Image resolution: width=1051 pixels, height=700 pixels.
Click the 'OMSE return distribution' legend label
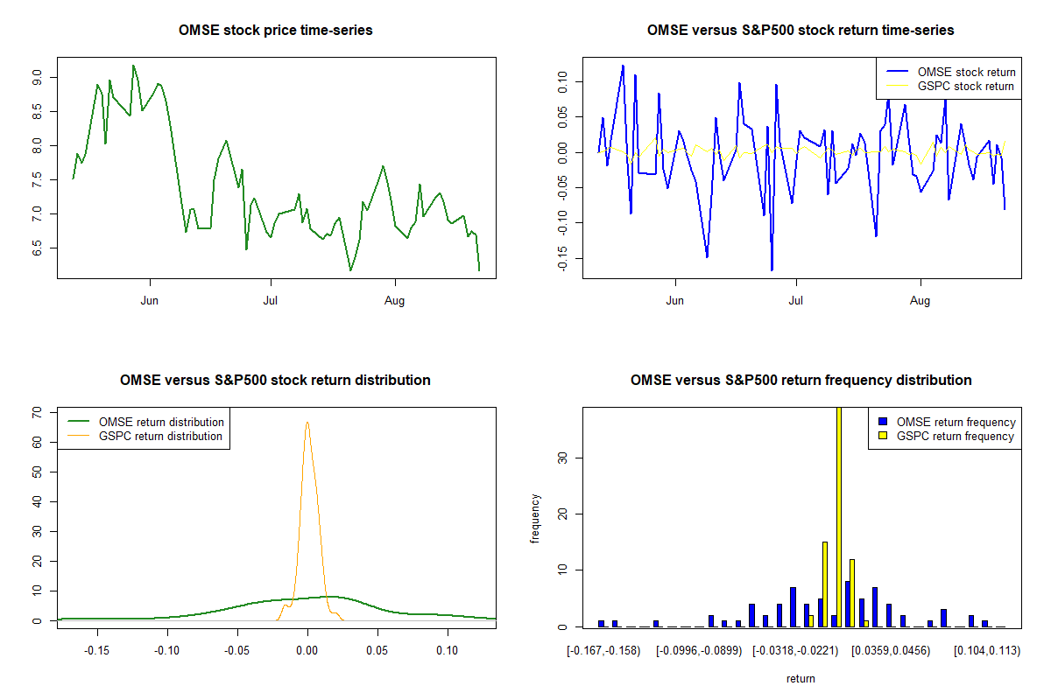(x=160, y=422)
